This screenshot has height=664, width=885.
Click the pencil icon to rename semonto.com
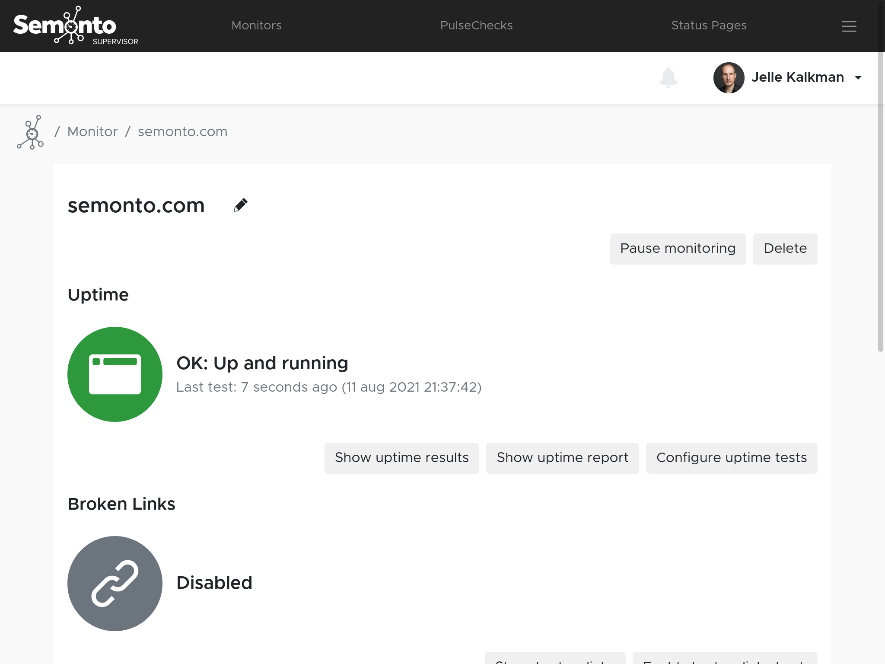241,205
